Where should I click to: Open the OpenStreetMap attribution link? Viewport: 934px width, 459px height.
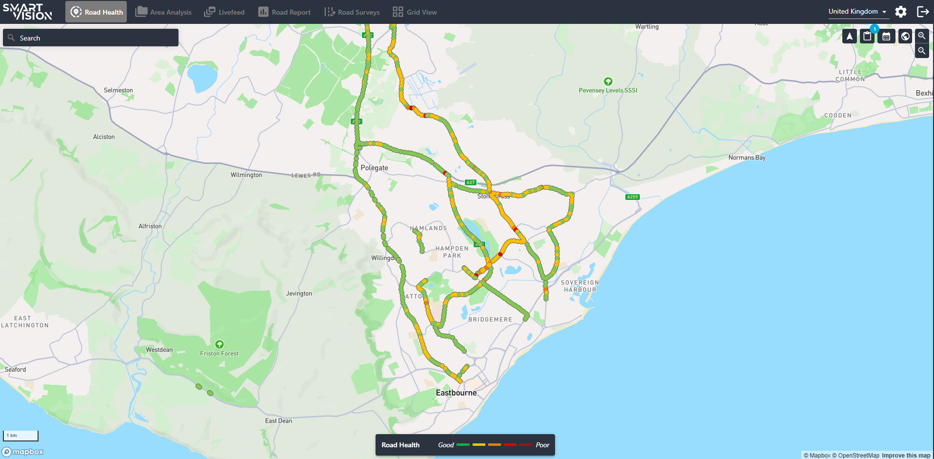pyautogui.click(x=855, y=456)
